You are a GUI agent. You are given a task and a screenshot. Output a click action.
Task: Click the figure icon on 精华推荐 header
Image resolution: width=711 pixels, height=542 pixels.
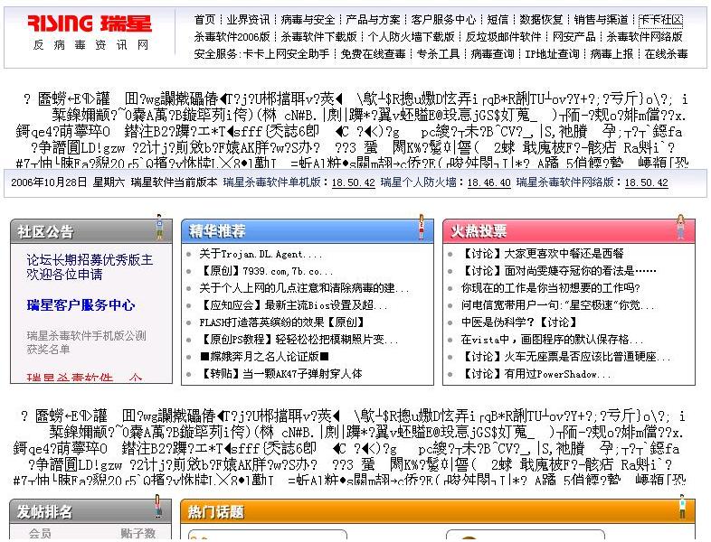(x=422, y=227)
